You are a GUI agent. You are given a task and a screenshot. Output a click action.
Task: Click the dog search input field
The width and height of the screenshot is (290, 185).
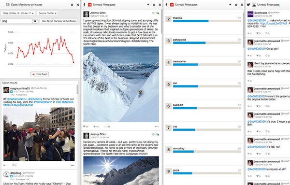click(x=16, y=21)
